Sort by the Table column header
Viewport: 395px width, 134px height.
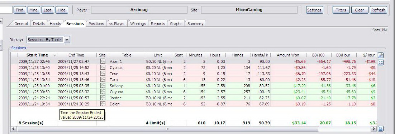pyautogui.click(x=127, y=55)
